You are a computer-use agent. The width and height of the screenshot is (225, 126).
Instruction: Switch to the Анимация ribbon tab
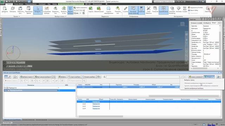point(42,4)
